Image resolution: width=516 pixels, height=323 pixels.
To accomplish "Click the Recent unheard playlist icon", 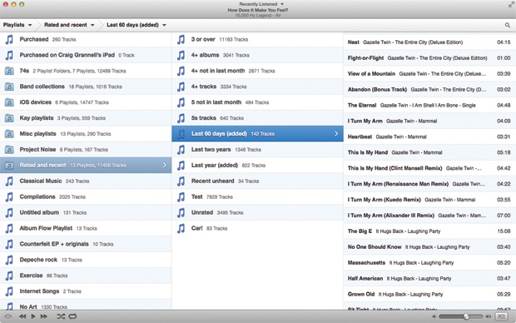I will point(181,181).
